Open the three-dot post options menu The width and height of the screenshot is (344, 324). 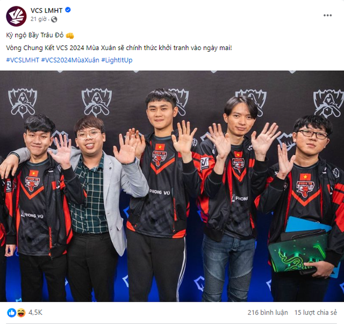pos(327,16)
